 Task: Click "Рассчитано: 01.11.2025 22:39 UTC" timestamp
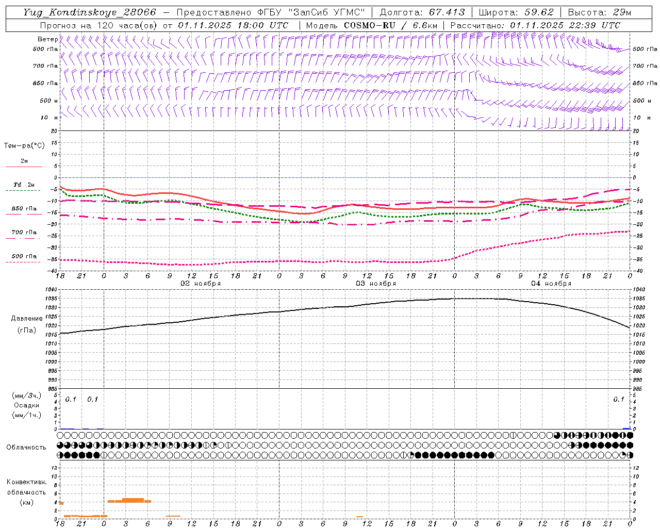[x=535, y=25]
